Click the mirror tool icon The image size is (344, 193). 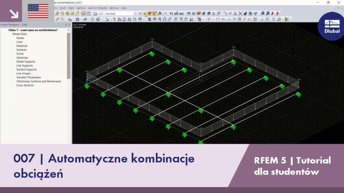point(235,13)
